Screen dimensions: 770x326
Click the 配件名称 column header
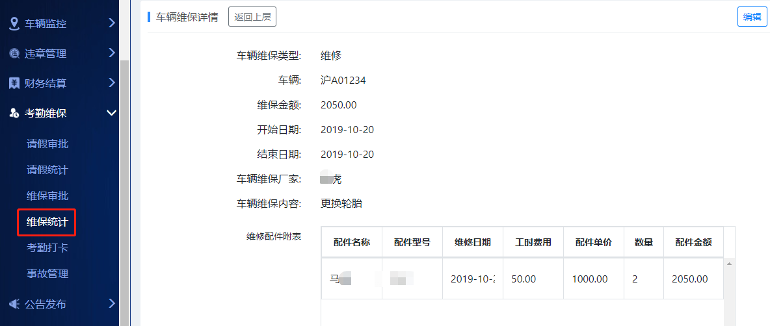351,242
